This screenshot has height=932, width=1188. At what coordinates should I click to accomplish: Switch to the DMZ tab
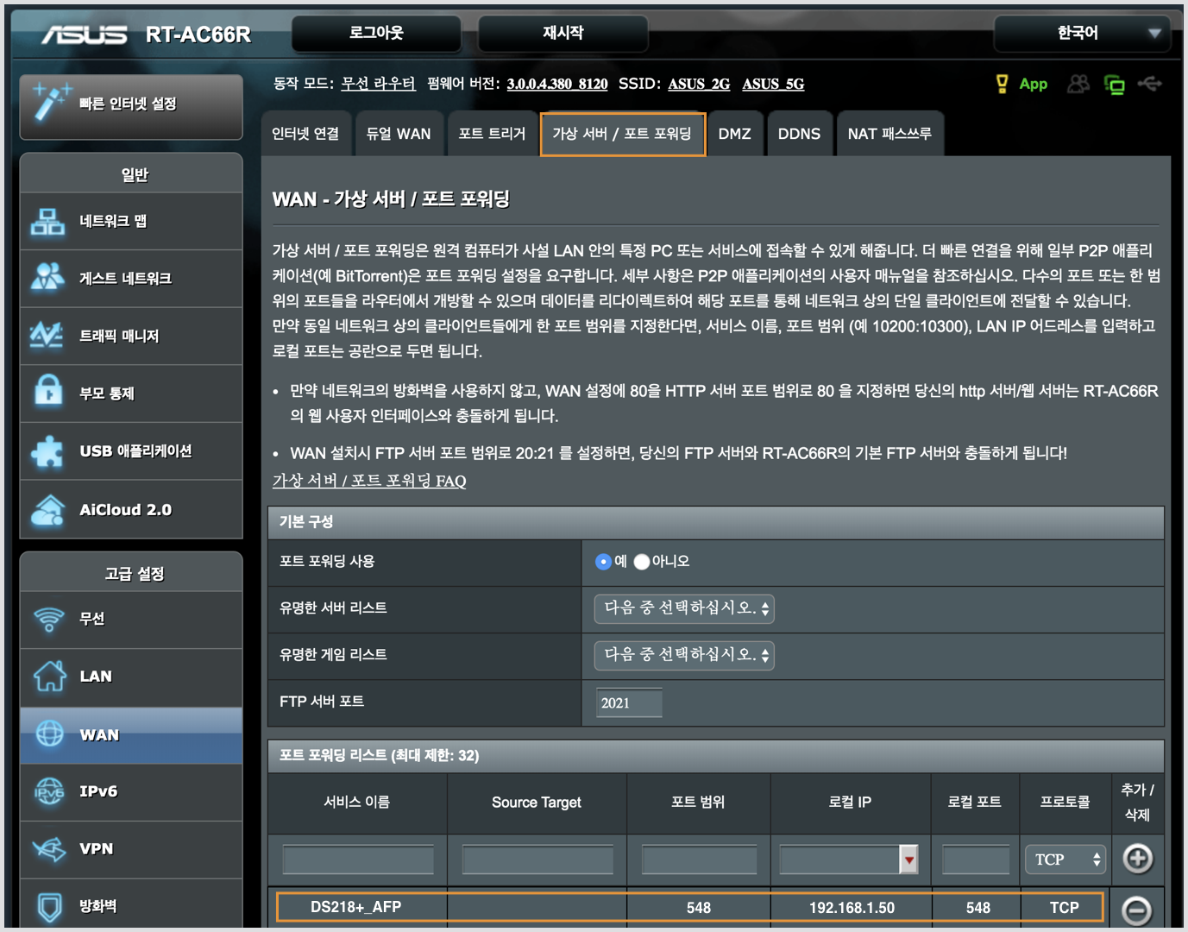pyautogui.click(x=735, y=134)
